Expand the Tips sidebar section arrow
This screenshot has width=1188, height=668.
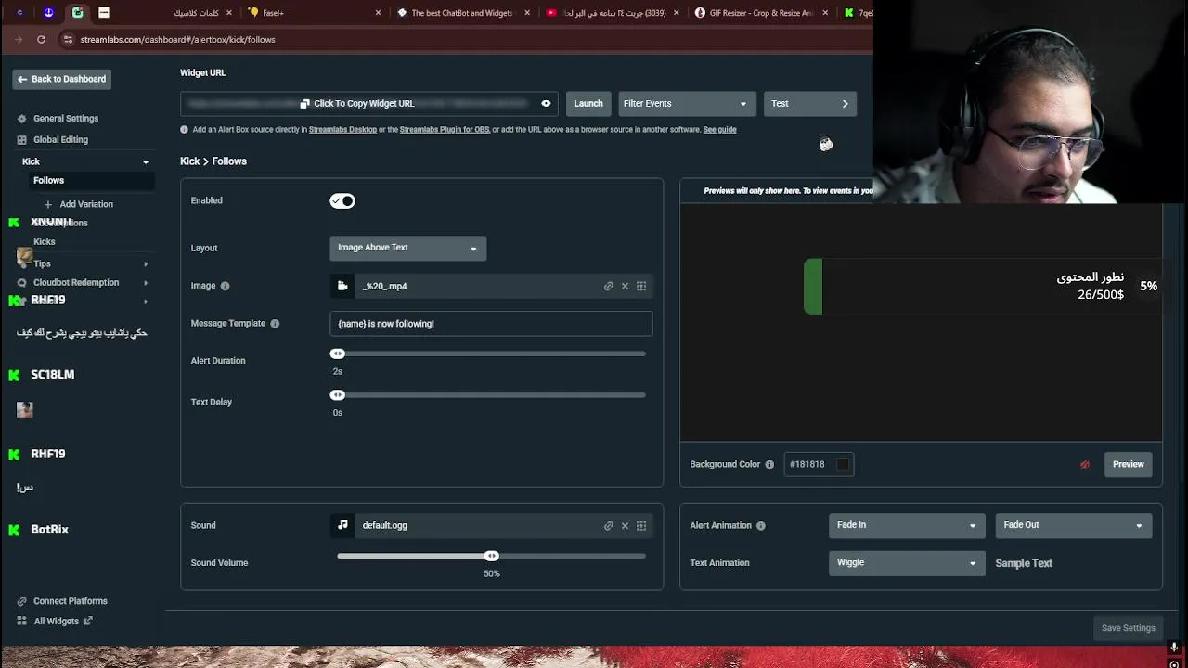(x=146, y=264)
